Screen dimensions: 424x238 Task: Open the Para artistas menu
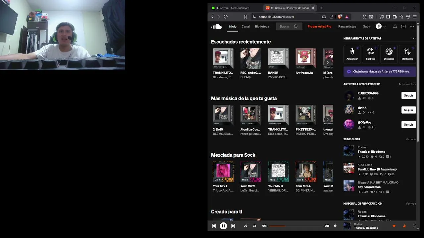click(347, 26)
